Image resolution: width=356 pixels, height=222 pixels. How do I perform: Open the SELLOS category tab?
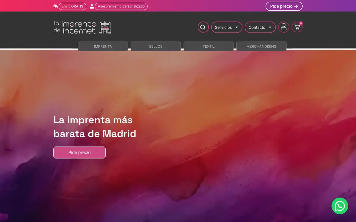pyautogui.click(x=156, y=46)
